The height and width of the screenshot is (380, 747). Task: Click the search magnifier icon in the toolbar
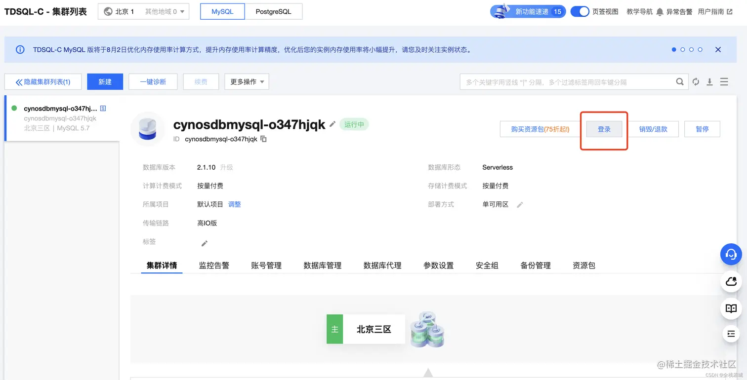[680, 81]
